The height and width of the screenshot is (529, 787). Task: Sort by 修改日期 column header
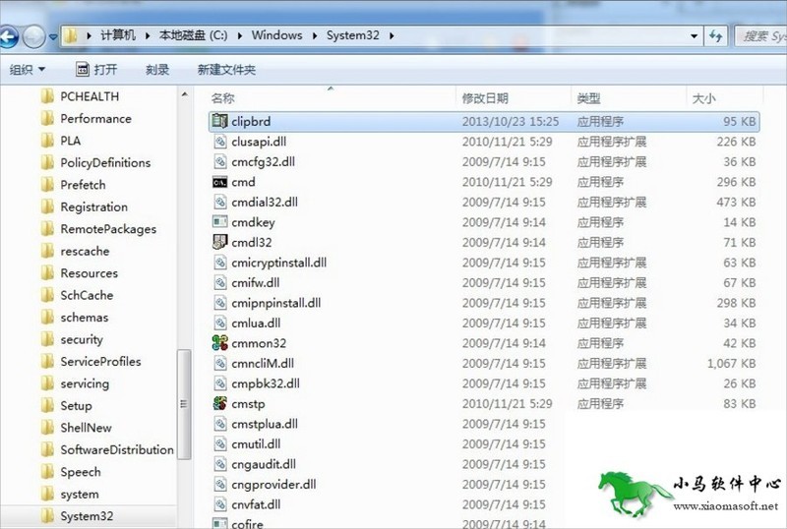click(485, 98)
